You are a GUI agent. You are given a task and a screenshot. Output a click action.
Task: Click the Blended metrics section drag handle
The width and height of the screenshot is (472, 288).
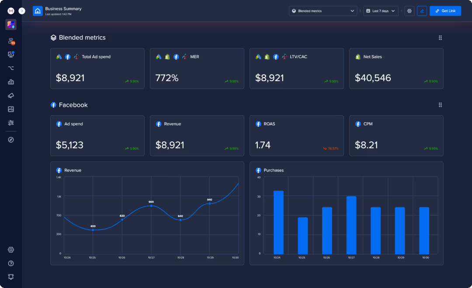click(x=440, y=38)
